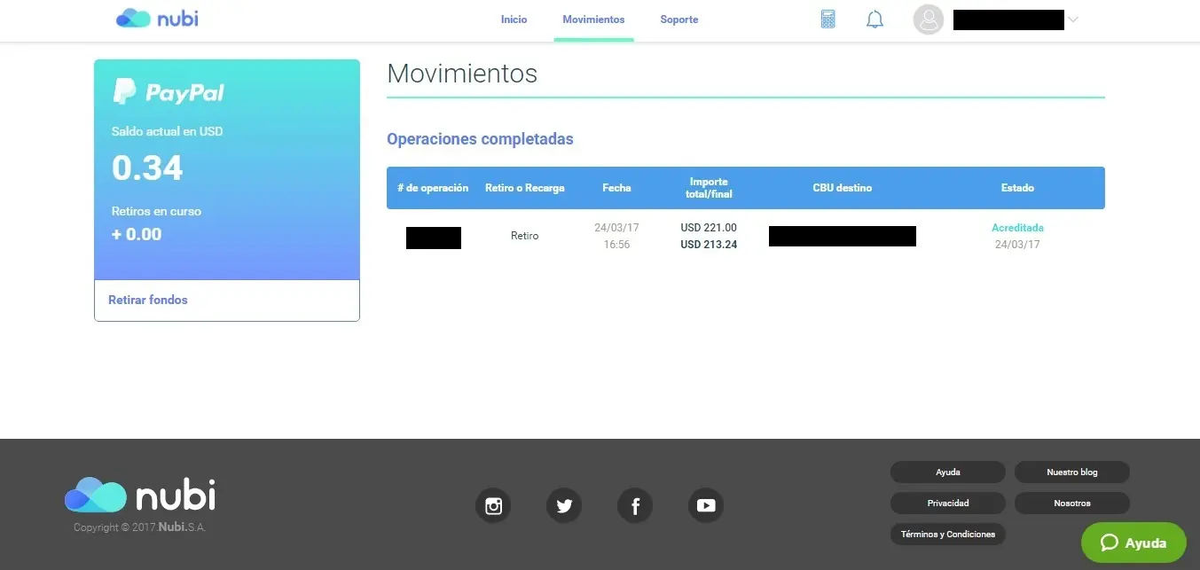Viewport: 1200px width, 570px height.
Task: Click the Fecha column header
Action: coord(616,188)
